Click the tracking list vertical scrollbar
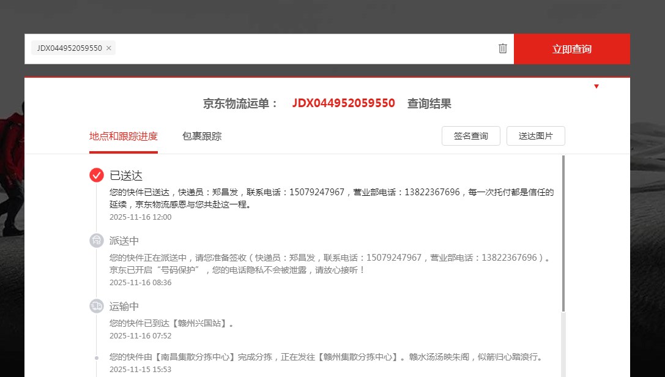Image resolution: width=665 pixels, height=377 pixels. [563, 233]
